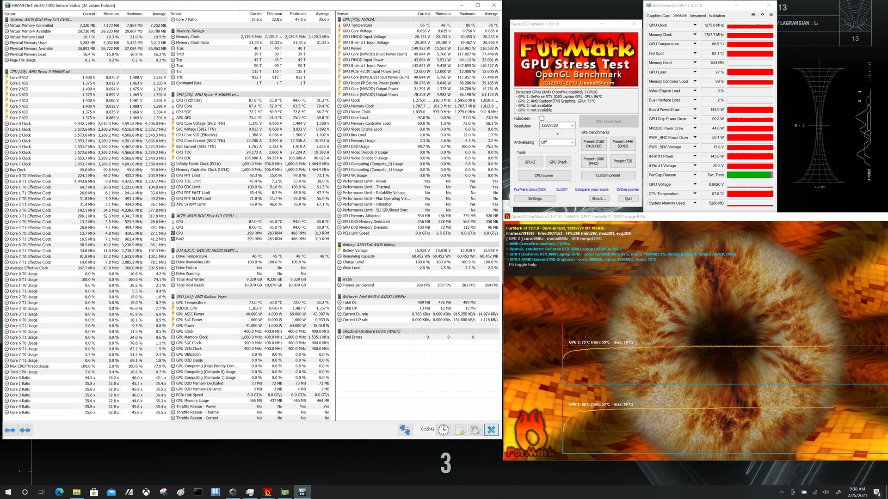The image size is (888, 499).
Task: Click FurMark Online scores link
Action: pos(627,189)
